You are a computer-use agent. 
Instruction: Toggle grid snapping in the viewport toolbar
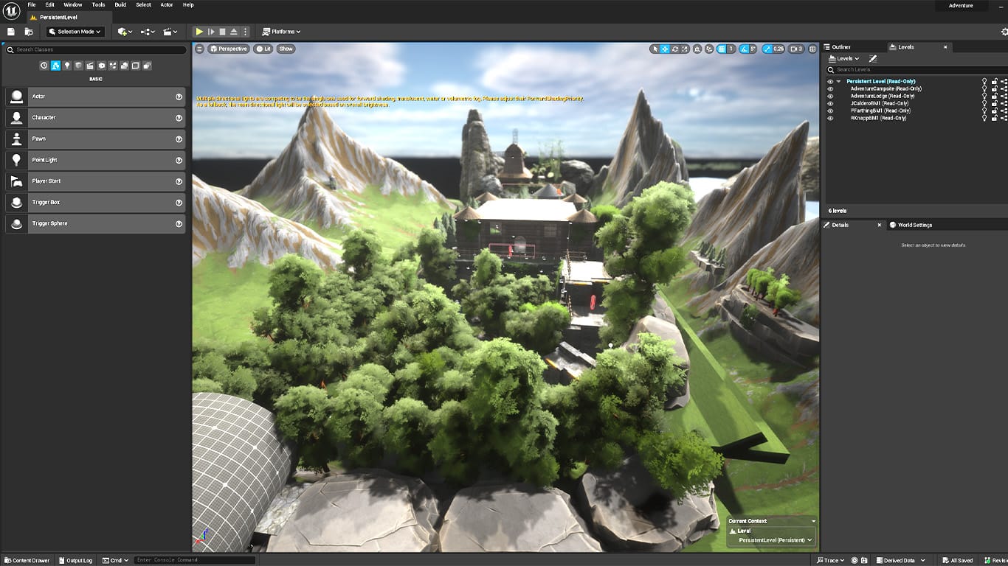pos(721,49)
